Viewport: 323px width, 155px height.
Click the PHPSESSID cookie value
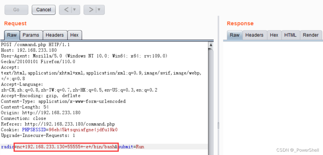[x=83, y=130]
